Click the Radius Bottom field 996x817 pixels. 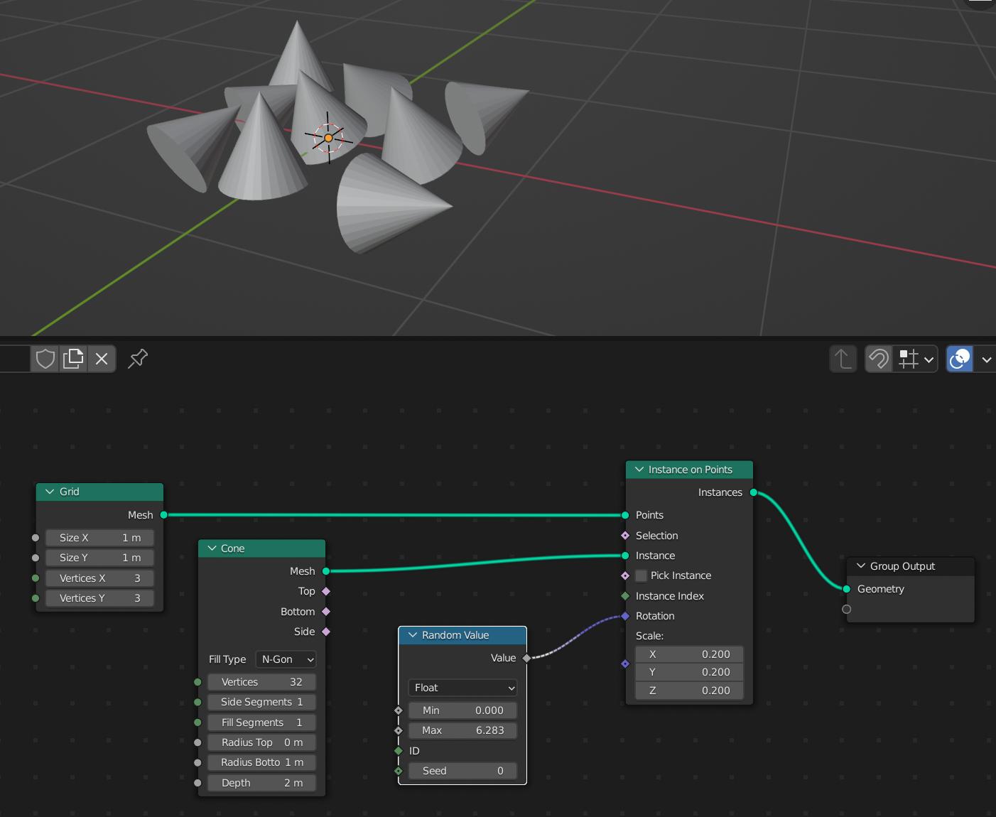click(x=261, y=762)
